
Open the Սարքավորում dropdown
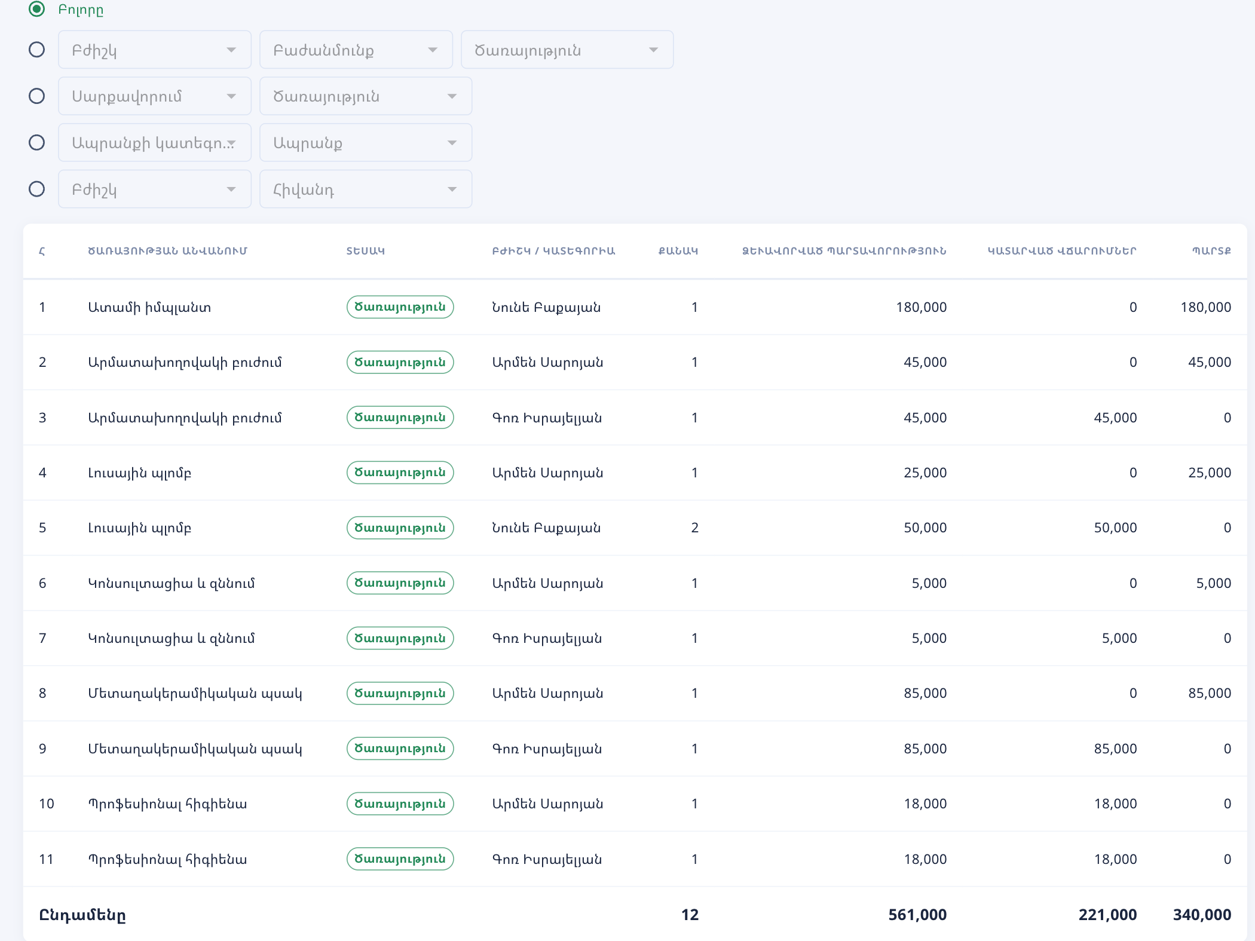tap(155, 96)
